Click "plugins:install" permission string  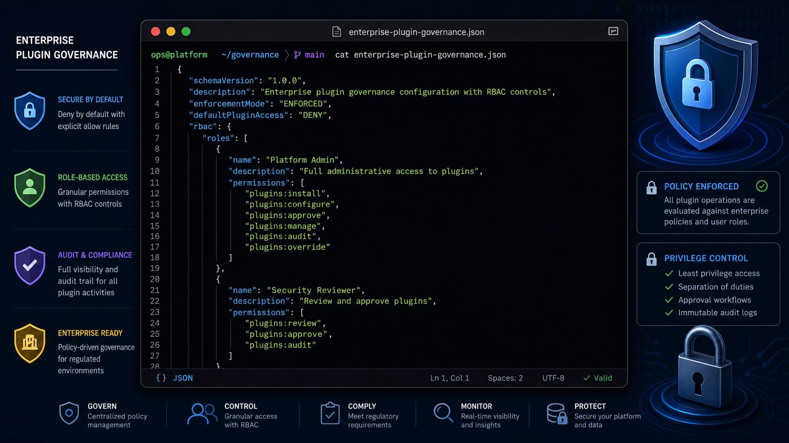285,193
